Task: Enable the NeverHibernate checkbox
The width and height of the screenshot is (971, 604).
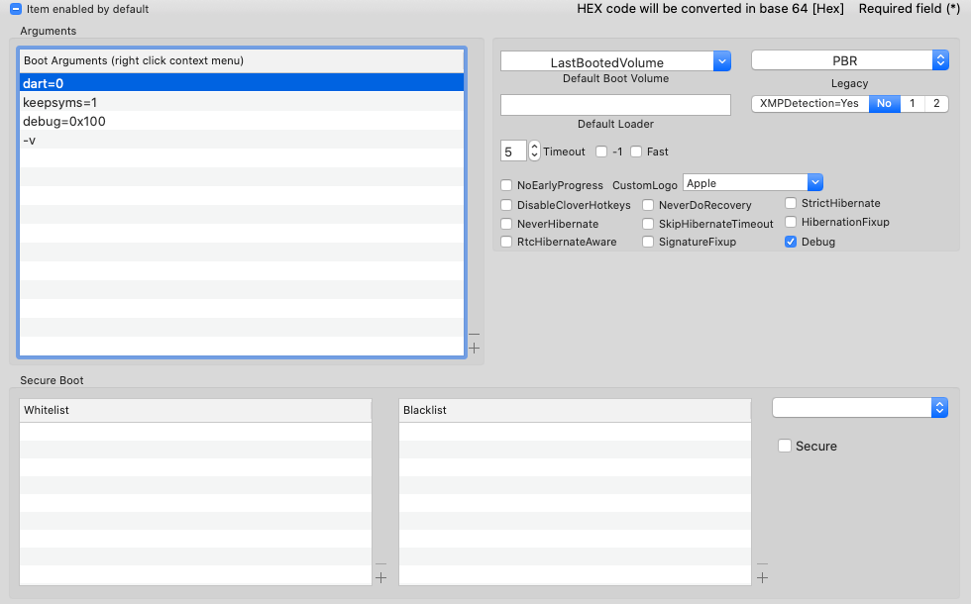Action: [x=506, y=224]
